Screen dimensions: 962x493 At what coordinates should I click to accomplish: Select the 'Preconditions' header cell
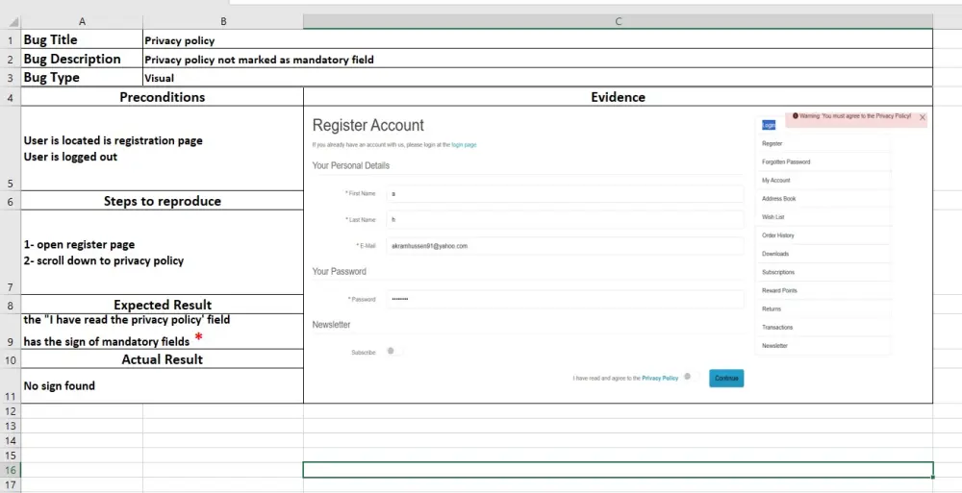[x=162, y=97]
